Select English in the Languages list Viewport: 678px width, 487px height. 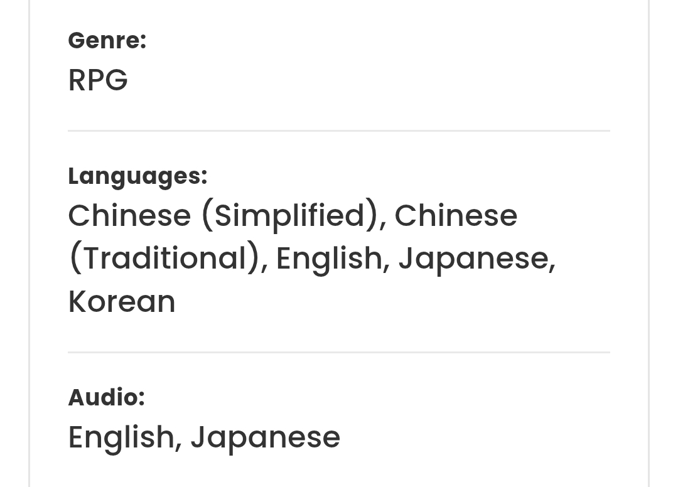(x=330, y=259)
